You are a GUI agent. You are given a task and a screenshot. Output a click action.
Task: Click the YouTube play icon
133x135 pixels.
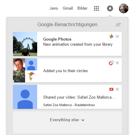[111, 89]
